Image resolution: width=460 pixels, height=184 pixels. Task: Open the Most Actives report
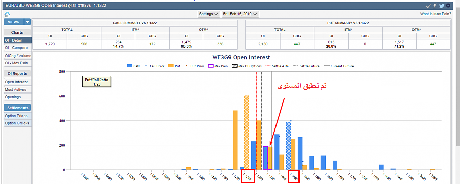point(17,90)
